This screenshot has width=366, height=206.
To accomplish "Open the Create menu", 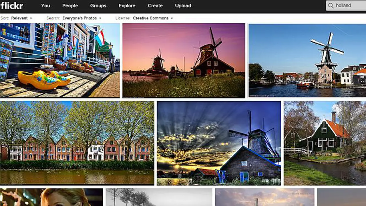I will coord(155,5).
